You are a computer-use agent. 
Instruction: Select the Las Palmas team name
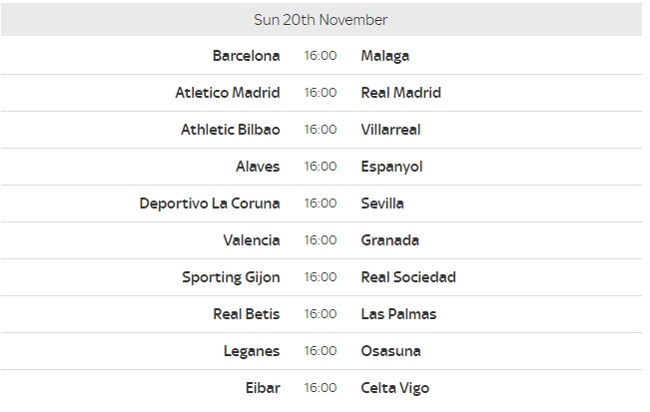tap(398, 313)
